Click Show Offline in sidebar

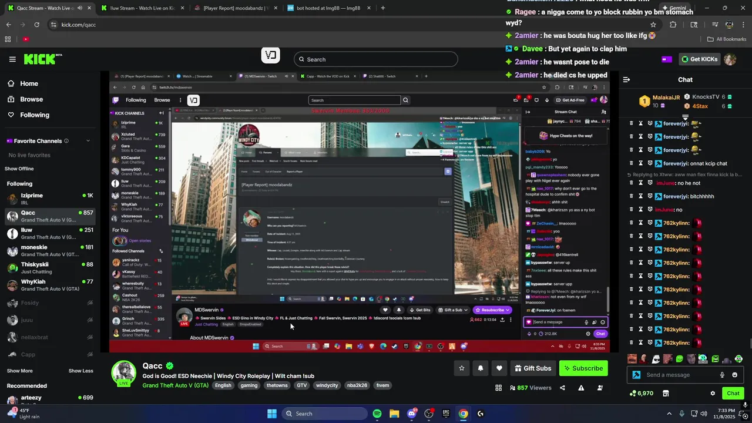(19, 169)
